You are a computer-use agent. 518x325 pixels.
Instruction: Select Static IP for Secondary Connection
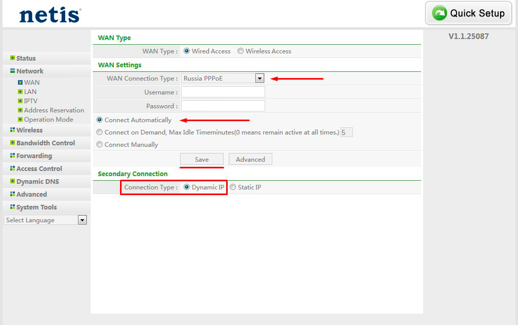(x=233, y=187)
